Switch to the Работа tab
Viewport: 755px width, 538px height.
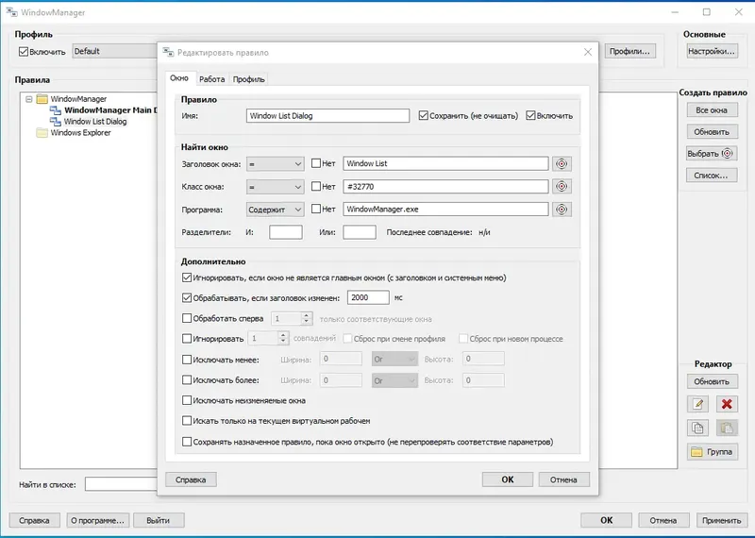pos(211,79)
